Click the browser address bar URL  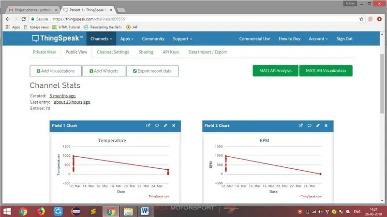(89, 19)
